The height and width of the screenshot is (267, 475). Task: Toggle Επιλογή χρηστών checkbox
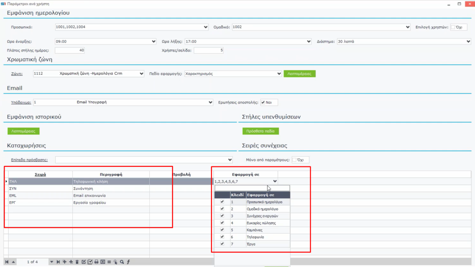coord(453,27)
